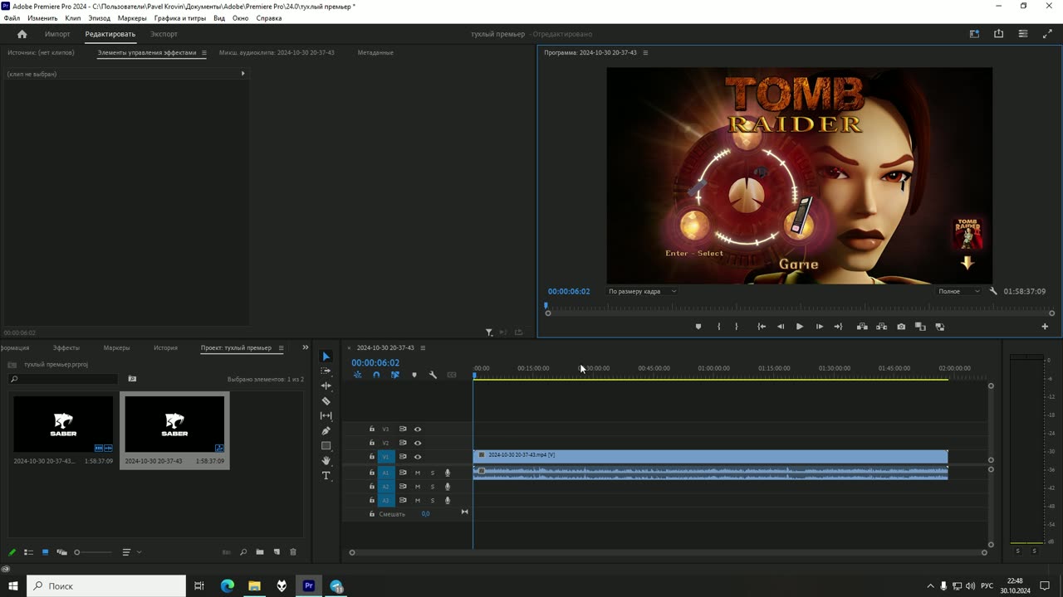Viewport: 1063px width, 597px height.
Task: Expand arrow next to 'клип не выбран'
Action: (242, 74)
